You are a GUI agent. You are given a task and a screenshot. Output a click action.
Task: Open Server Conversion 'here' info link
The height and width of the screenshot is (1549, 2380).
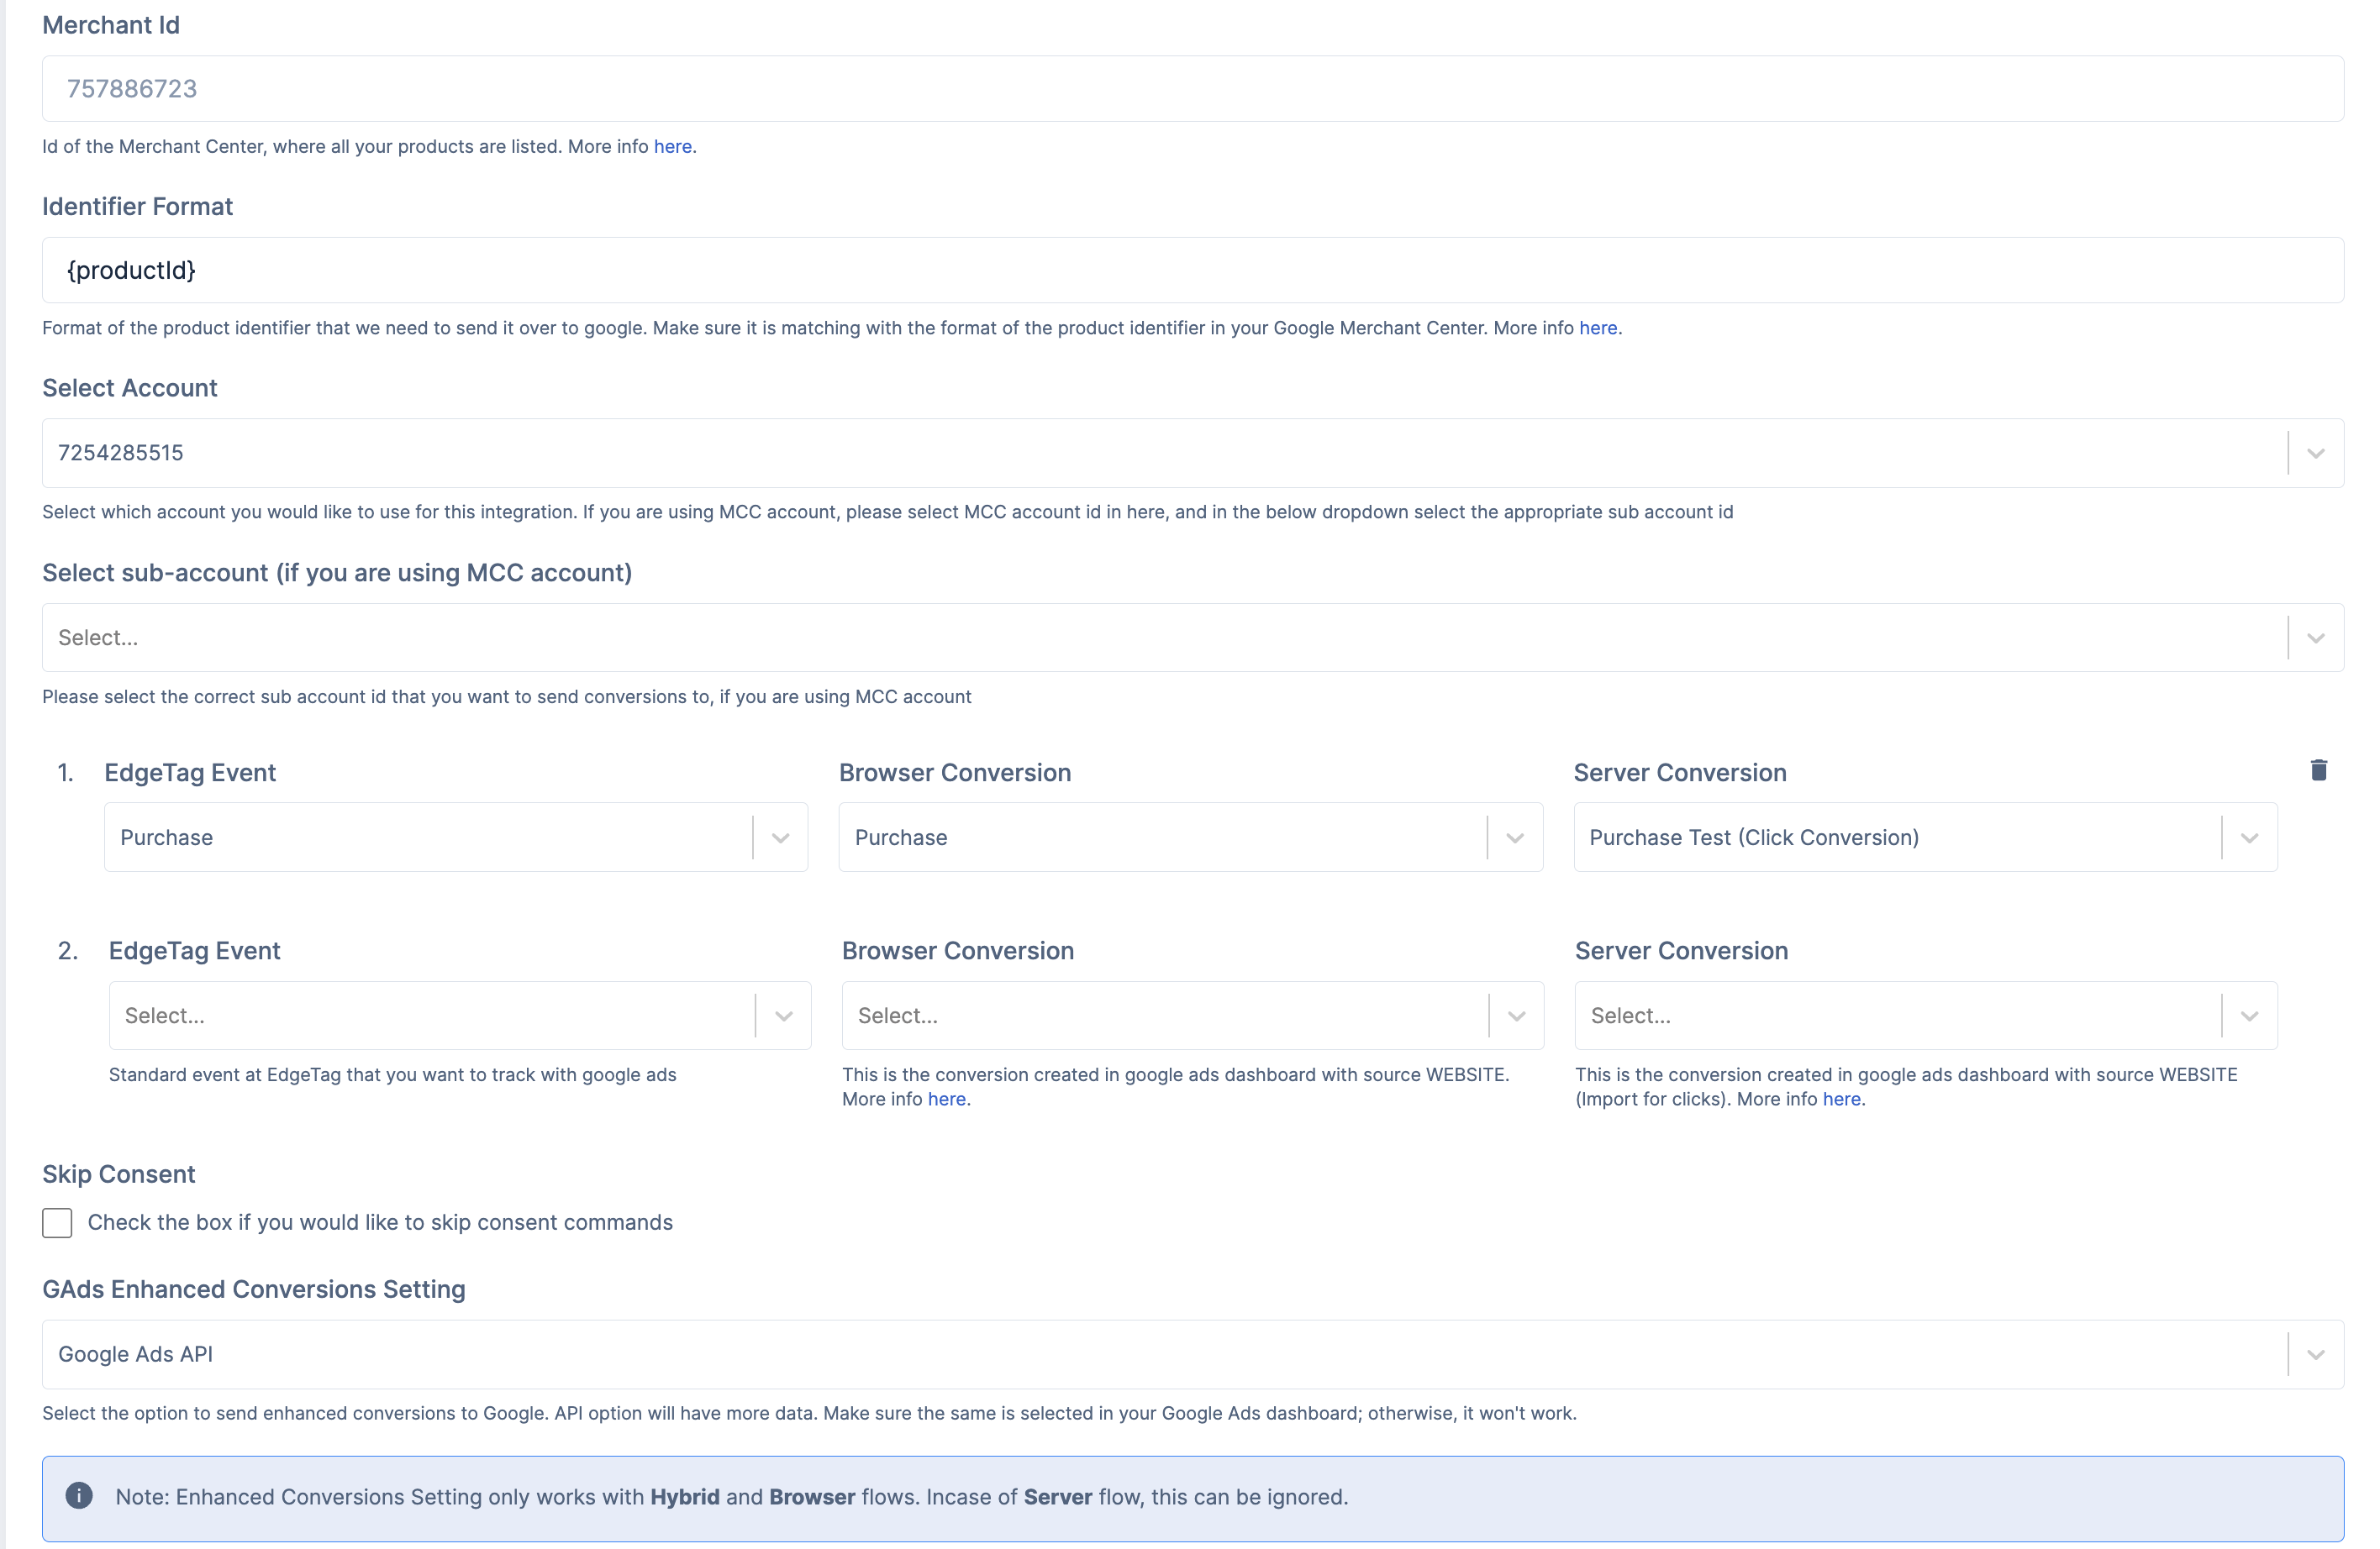1841,1100
